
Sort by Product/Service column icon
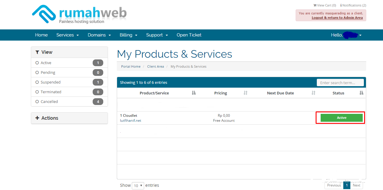click(x=194, y=93)
